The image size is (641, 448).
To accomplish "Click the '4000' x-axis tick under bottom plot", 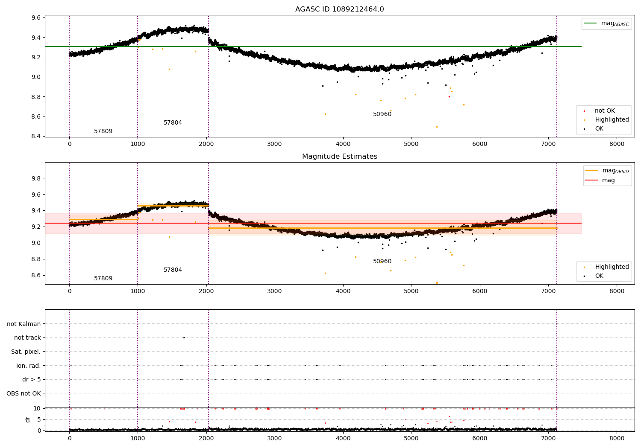I will pos(343,438).
